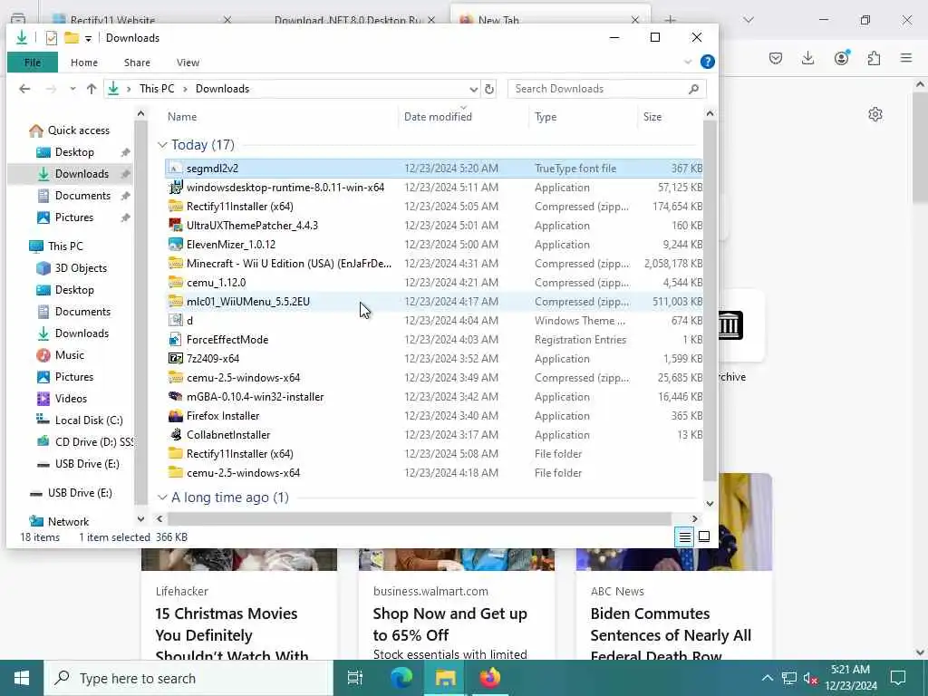Click chevron after This PC in path
This screenshot has width=928, height=696.
tap(185, 90)
